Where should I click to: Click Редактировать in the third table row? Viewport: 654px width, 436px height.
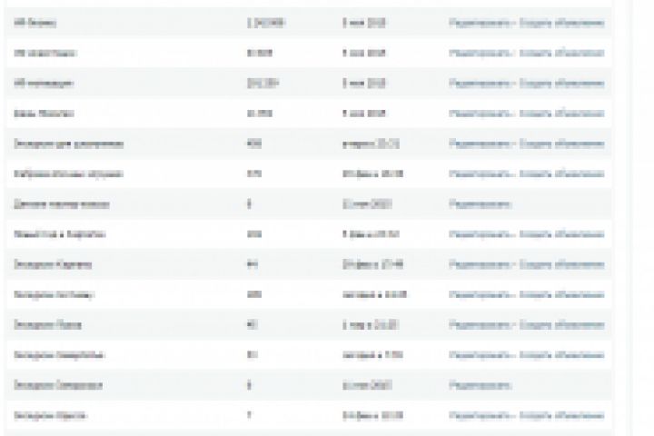click(481, 83)
